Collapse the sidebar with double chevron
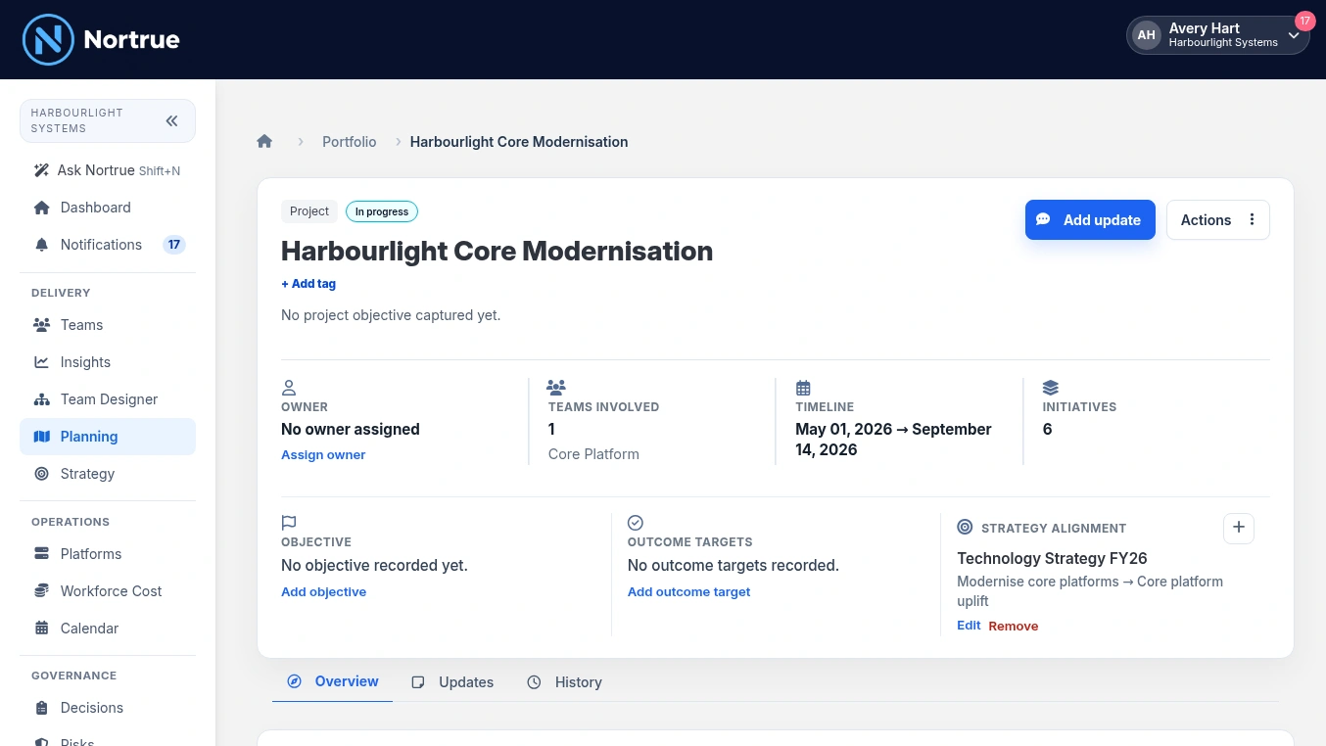This screenshot has width=1326, height=746. [x=171, y=121]
